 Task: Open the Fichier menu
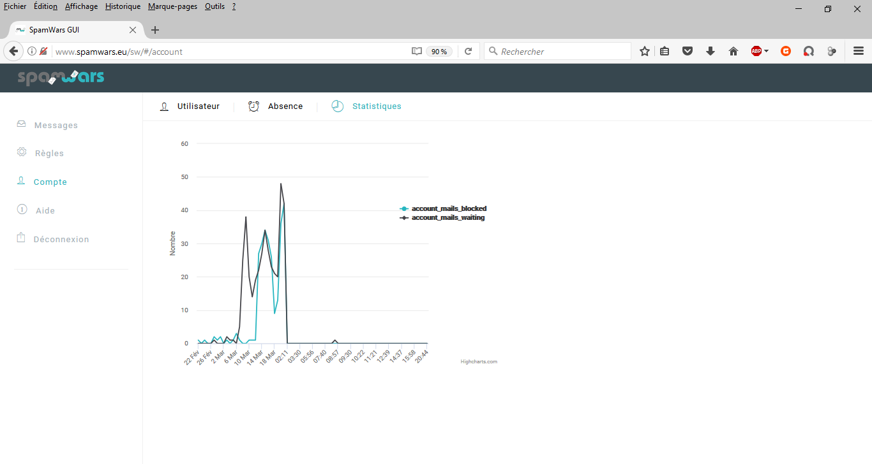[x=15, y=6]
